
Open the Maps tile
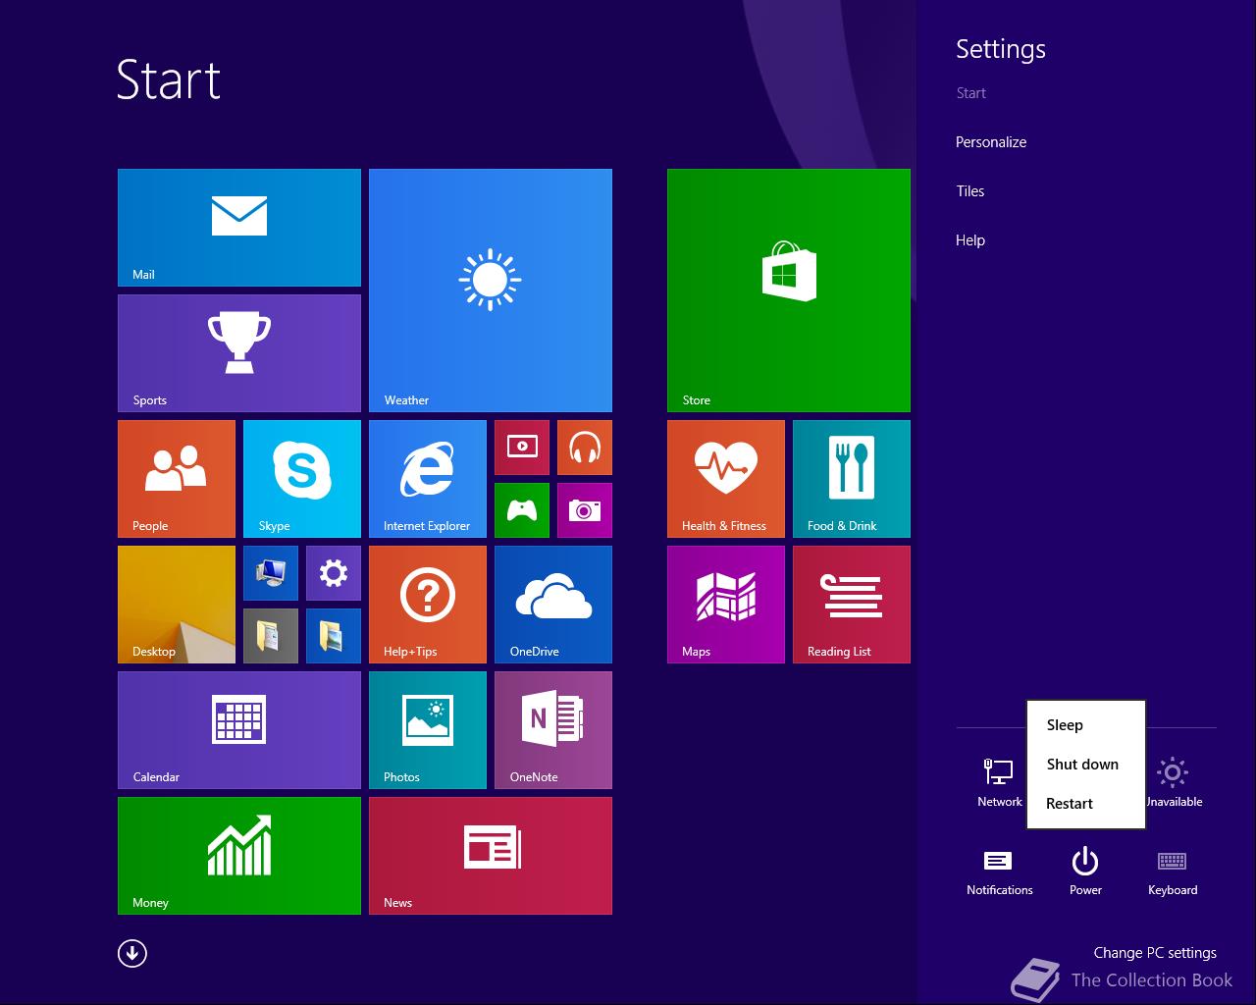[x=726, y=605]
